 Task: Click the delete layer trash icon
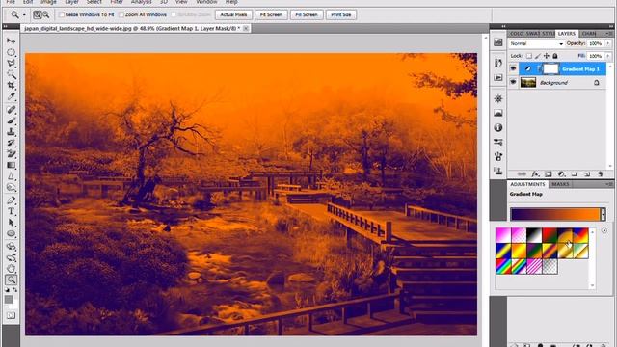[600, 173]
